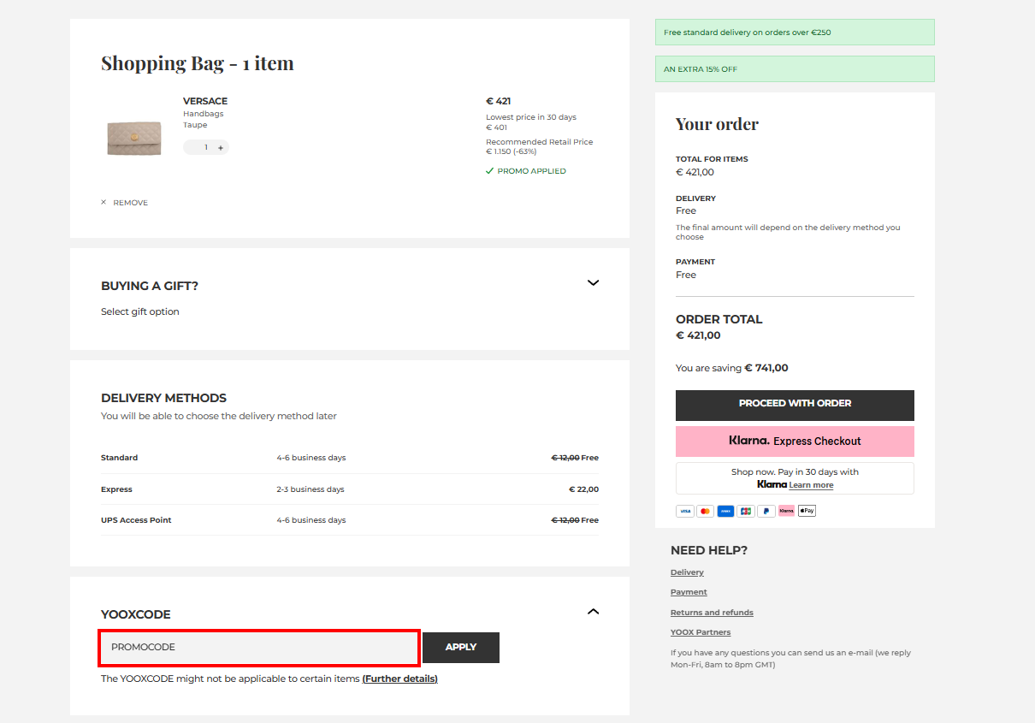Choose Klarna Express Checkout
Screen dimensions: 1035x723
[x=795, y=442]
